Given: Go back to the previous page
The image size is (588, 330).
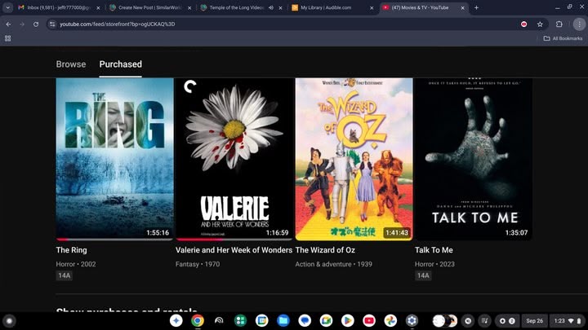Looking at the screenshot, I should point(8,24).
